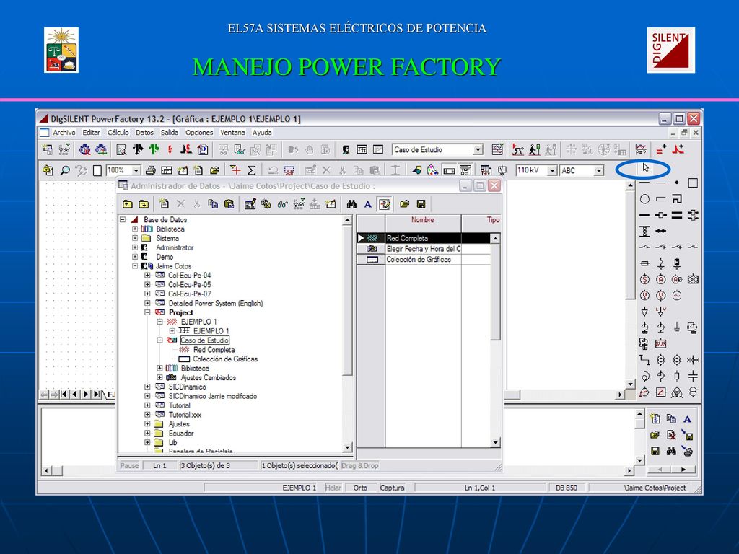Select the capacitor symbol in the drawing palette
This screenshot has height=554, width=739.
693,376
